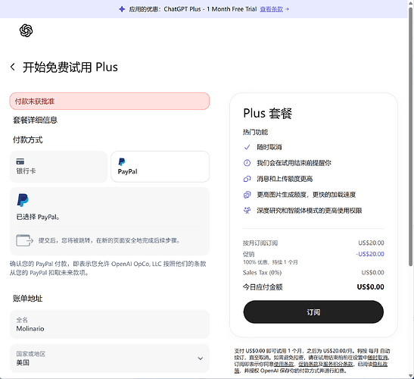Viewport: 414px width, 379px height.
Task: Click the 100% 优惠,持续 1 个月 note
Action: 270,262
